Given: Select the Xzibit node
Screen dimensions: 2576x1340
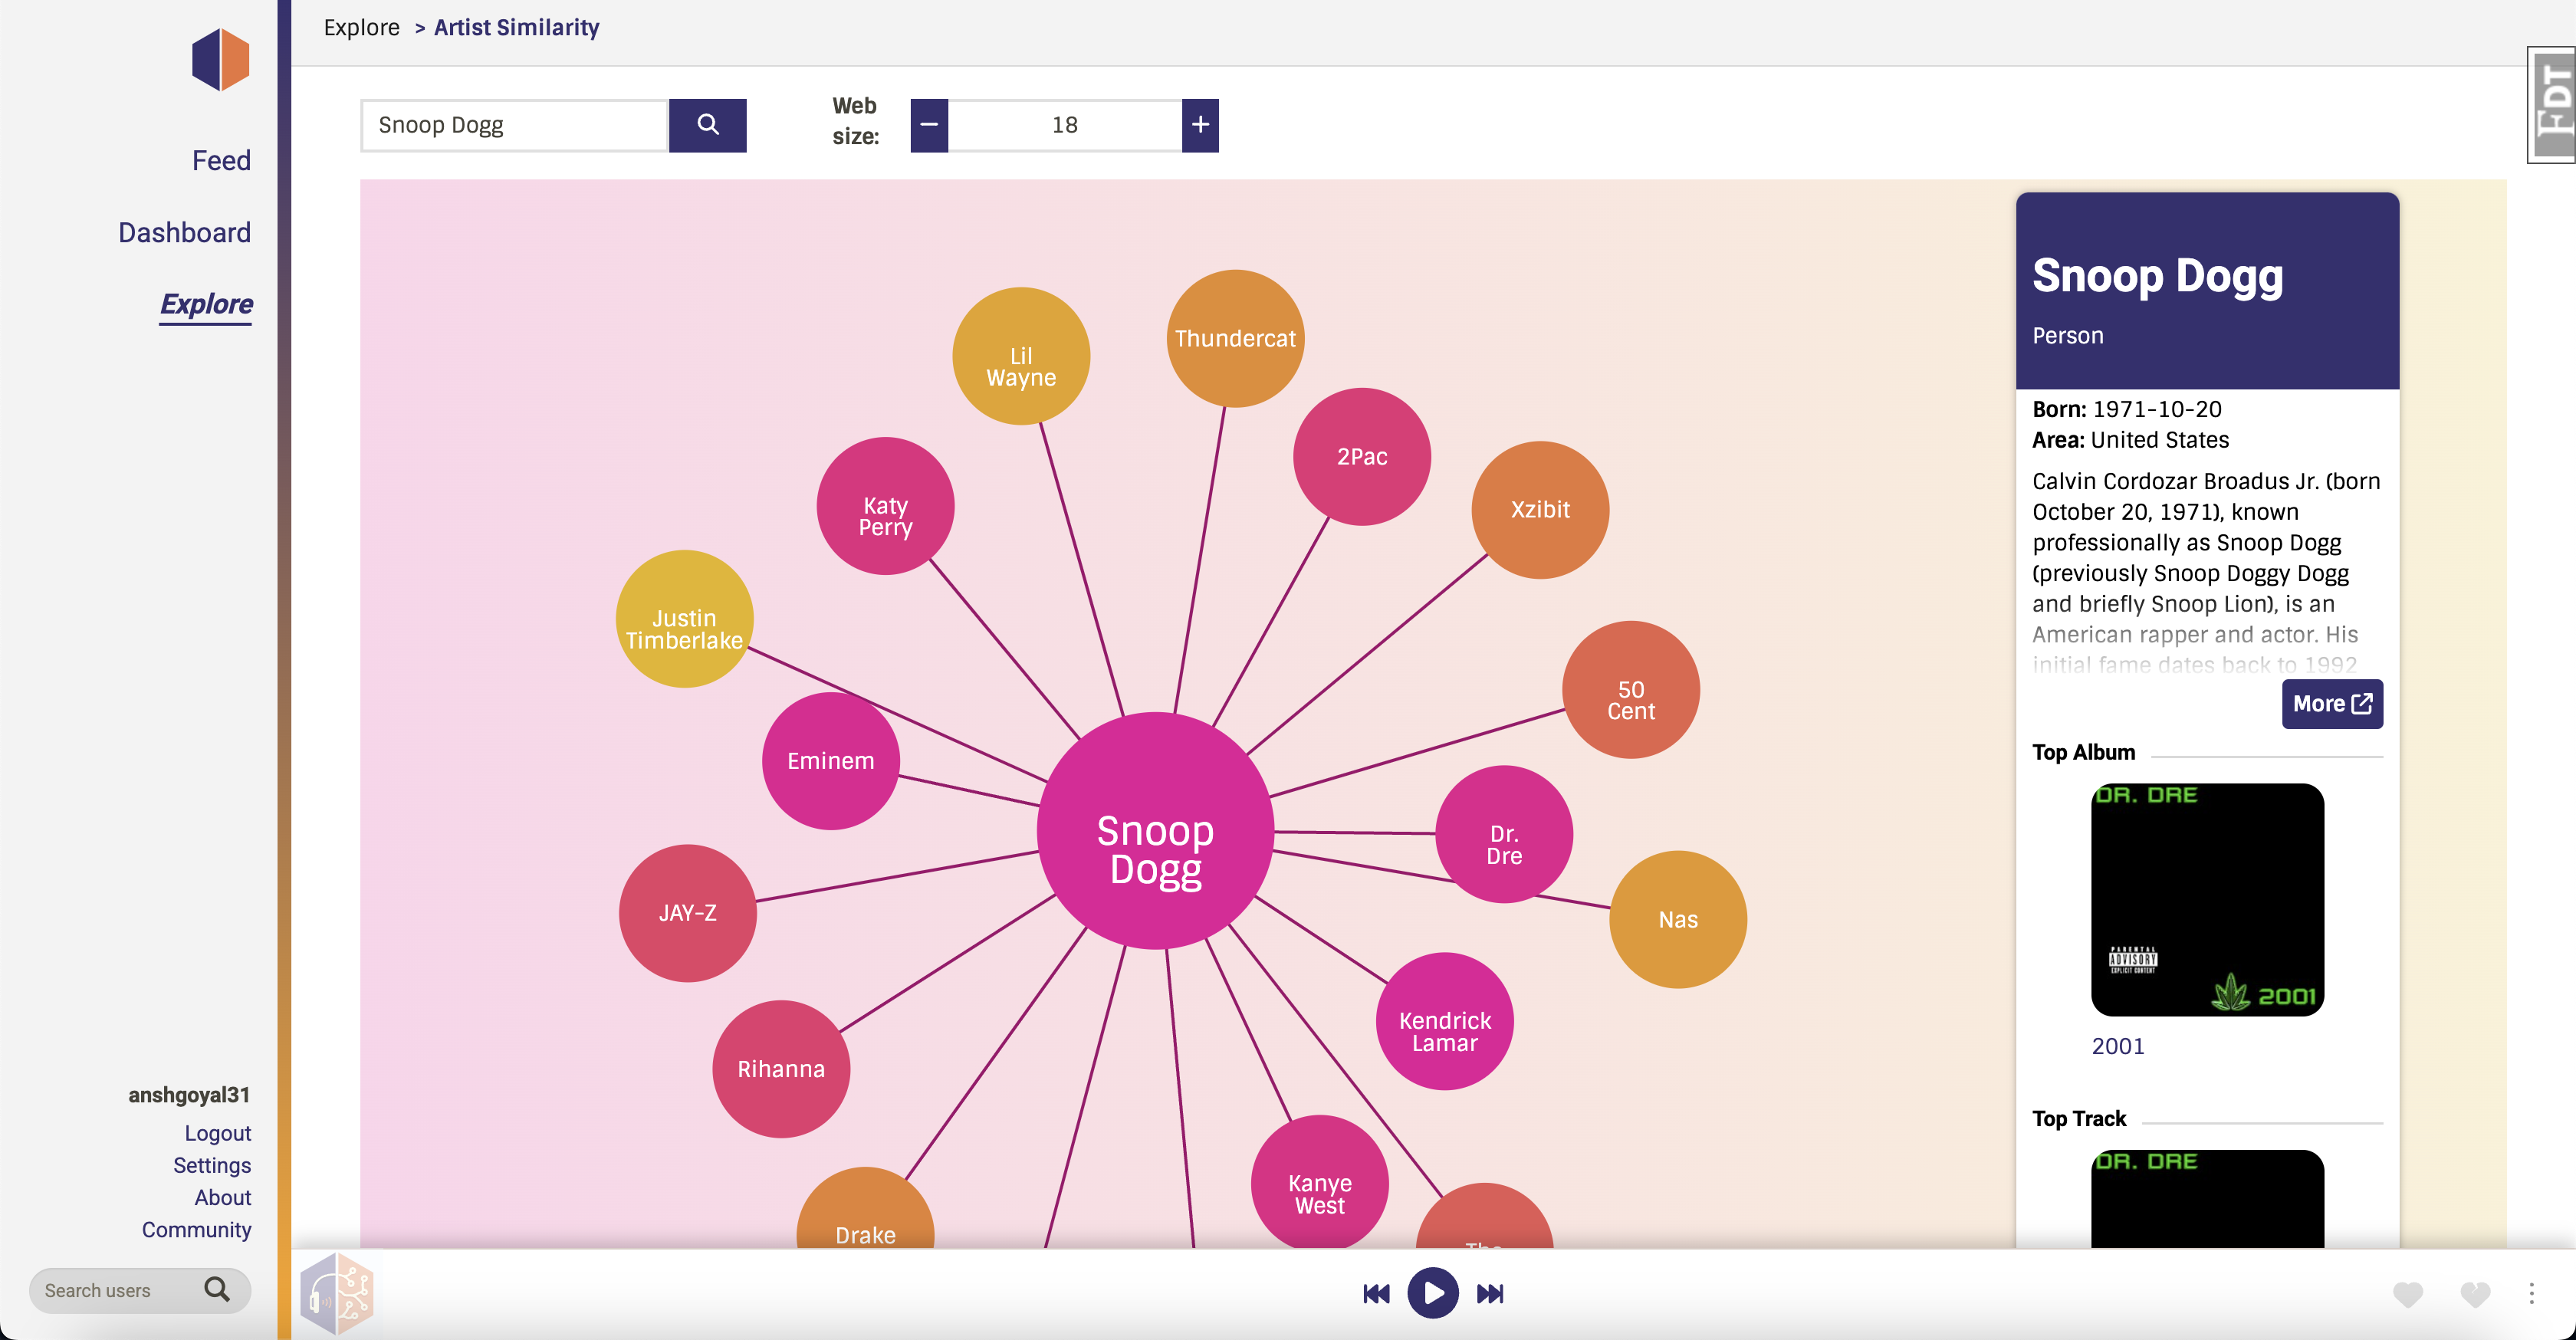Looking at the screenshot, I should 1540,509.
